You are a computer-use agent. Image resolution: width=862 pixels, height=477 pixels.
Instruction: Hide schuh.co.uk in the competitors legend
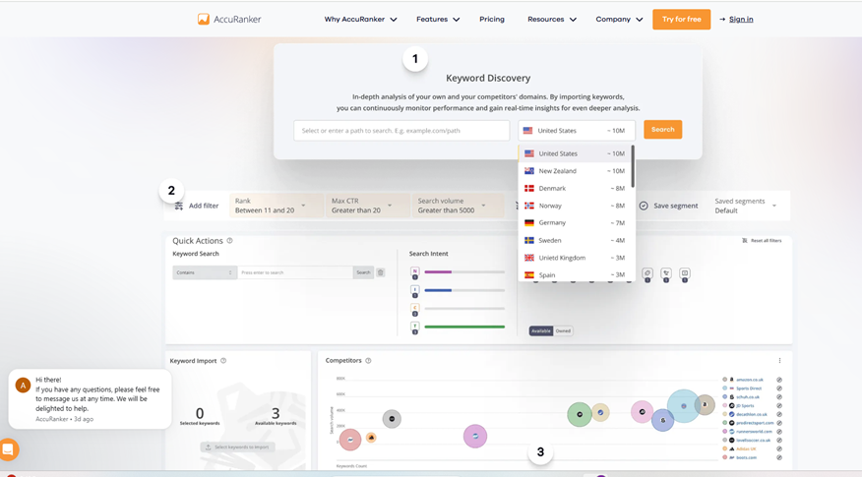pyautogui.click(x=779, y=396)
